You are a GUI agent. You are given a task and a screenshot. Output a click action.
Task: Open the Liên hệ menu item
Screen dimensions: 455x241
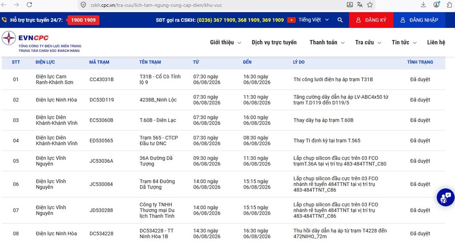coord(436,42)
